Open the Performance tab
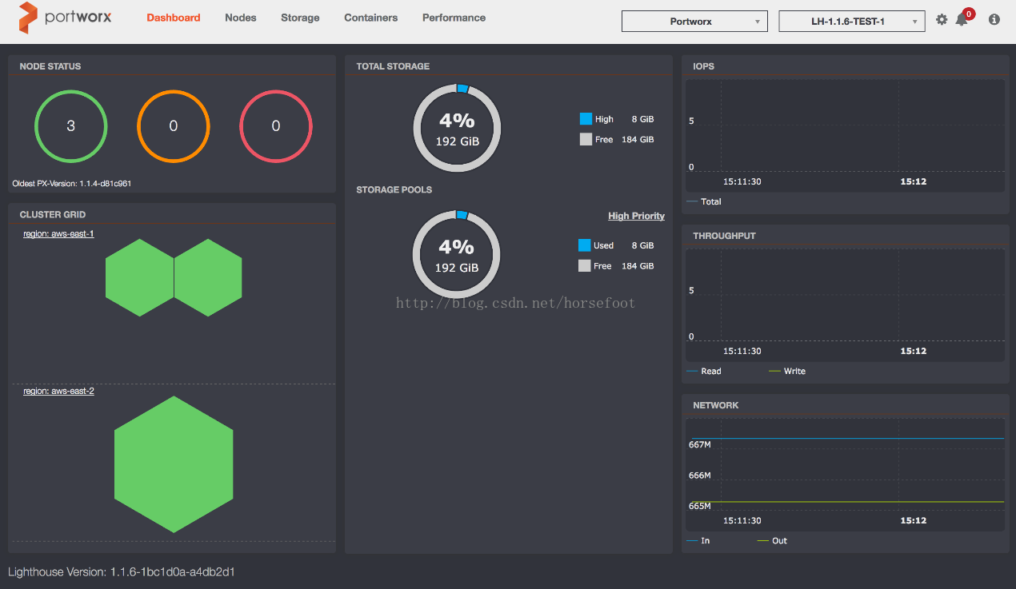This screenshot has height=589, width=1016. click(454, 18)
